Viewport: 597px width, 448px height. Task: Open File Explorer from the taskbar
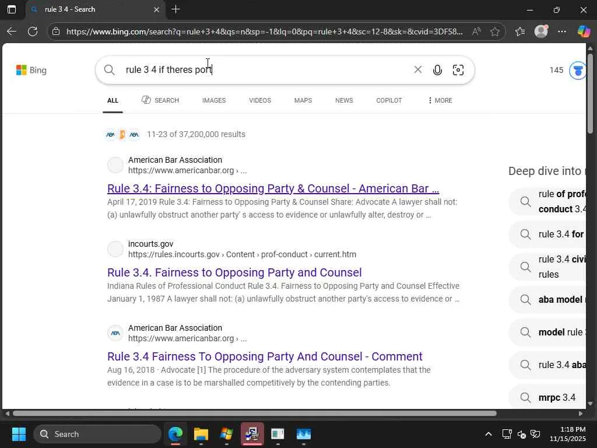click(201, 434)
